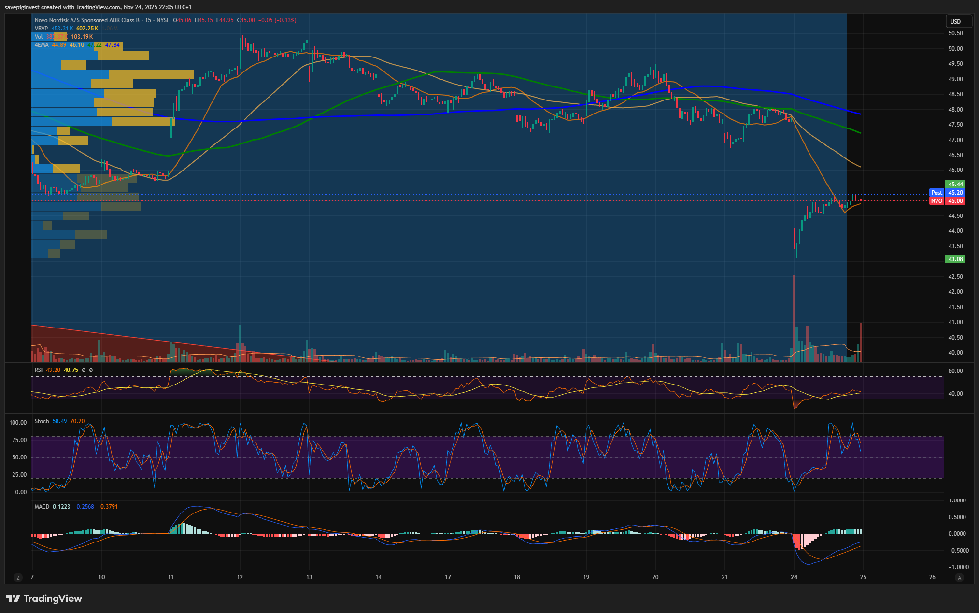Click the MACD indicator legend label
Image resolution: width=979 pixels, height=613 pixels.
(x=42, y=507)
